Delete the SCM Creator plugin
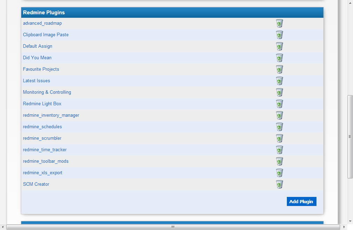The image size is (353, 230). pyautogui.click(x=279, y=184)
